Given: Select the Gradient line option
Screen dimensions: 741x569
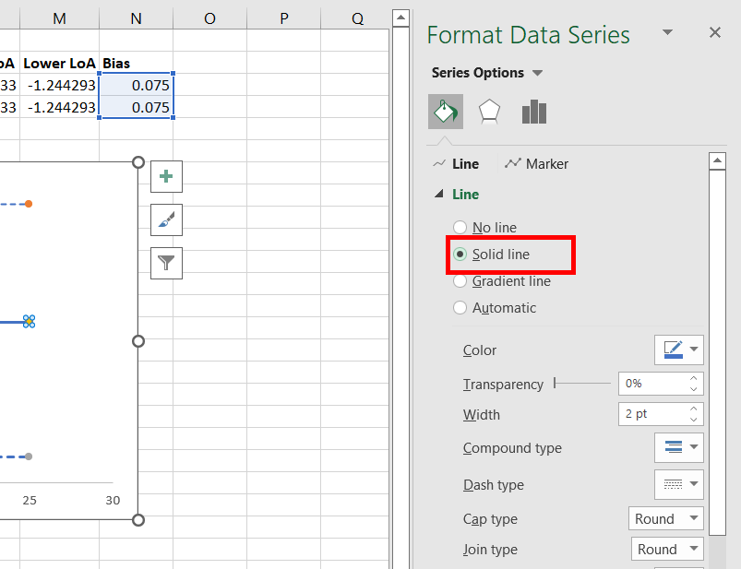Looking at the screenshot, I should point(460,281).
